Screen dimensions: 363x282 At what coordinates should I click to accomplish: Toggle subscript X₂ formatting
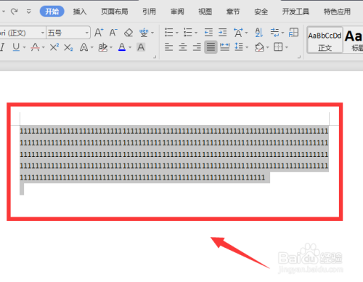pos(68,47)
